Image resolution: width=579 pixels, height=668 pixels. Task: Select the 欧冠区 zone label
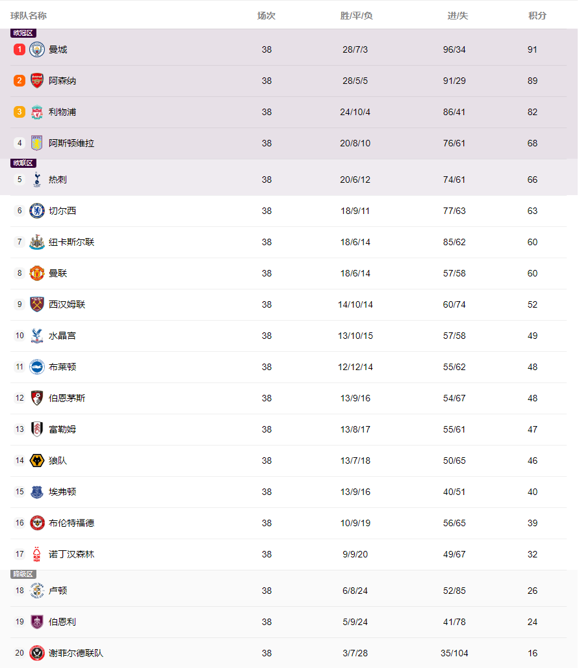coord(23,33)
